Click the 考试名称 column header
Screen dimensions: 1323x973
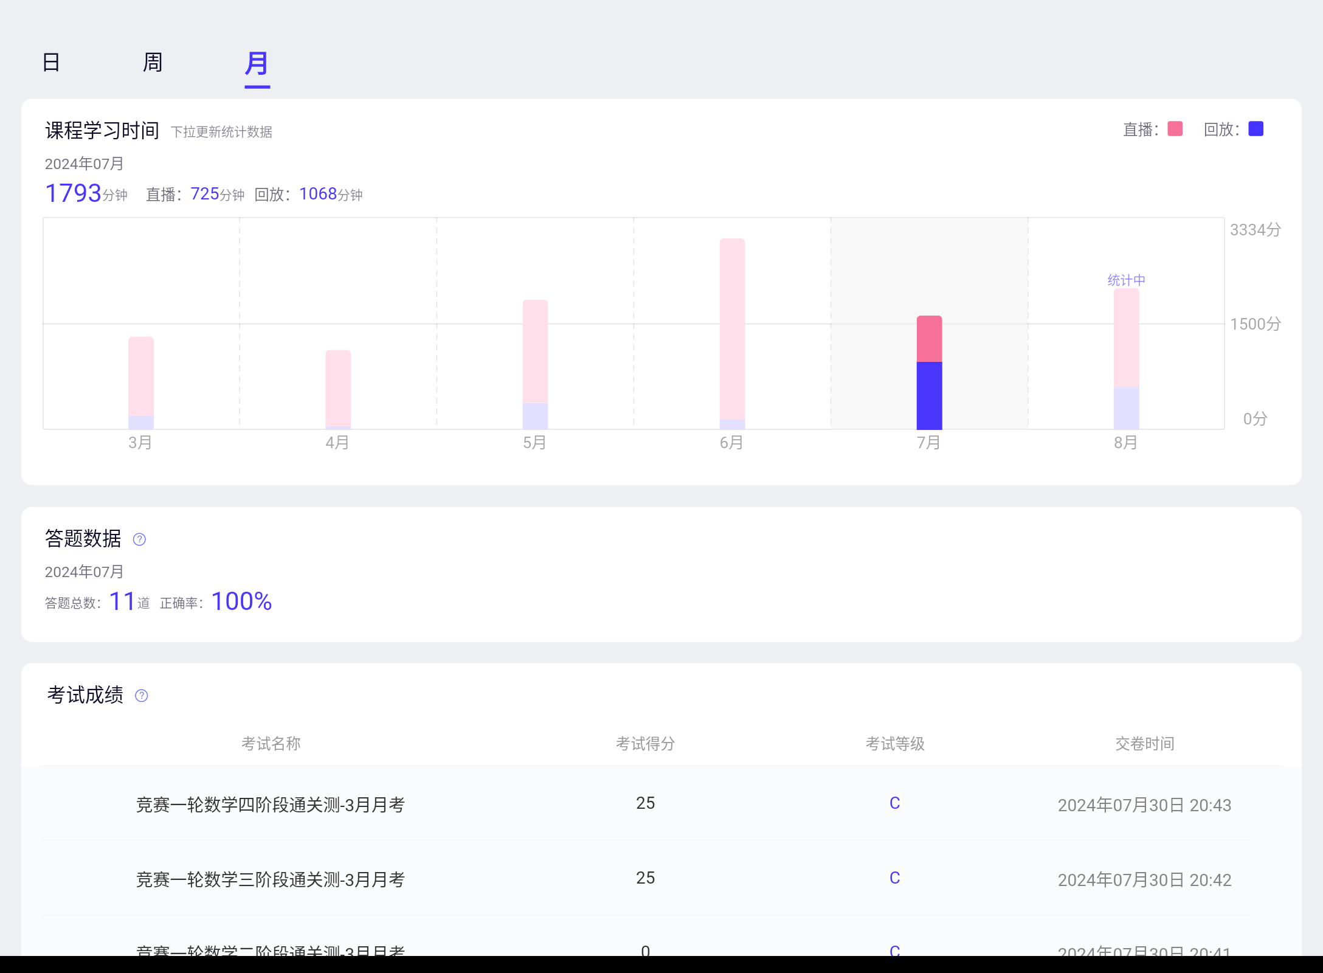coord(271,744)
